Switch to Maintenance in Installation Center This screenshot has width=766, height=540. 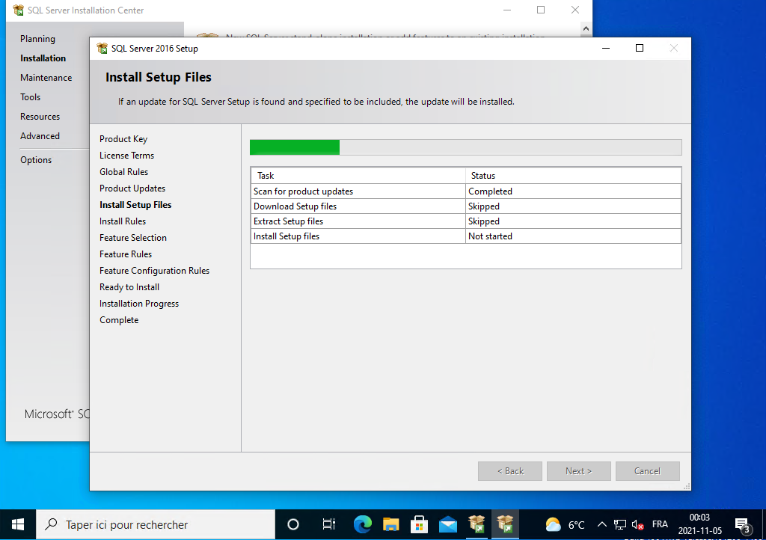click(46, 78)
